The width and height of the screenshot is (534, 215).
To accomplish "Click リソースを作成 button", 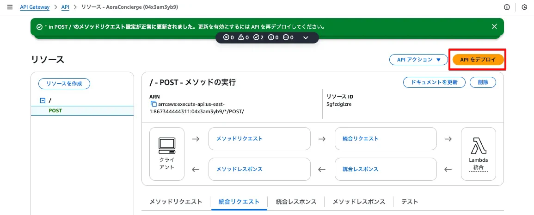I will click(64, 84).
